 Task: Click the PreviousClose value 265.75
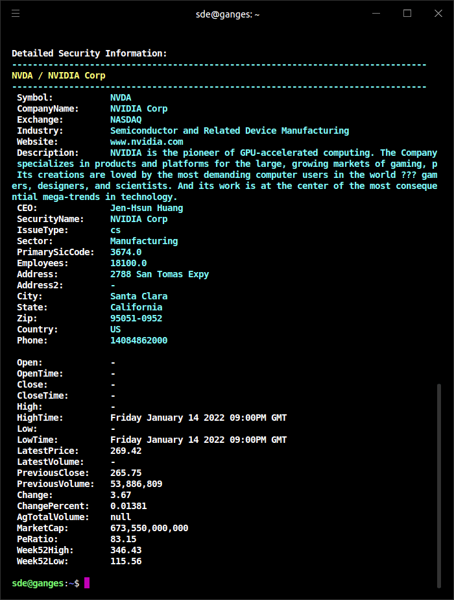tap(126, 473)
